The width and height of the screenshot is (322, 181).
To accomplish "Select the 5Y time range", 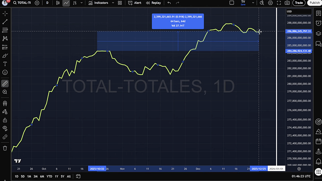I will pyautogui.click(x=63, y=176).
